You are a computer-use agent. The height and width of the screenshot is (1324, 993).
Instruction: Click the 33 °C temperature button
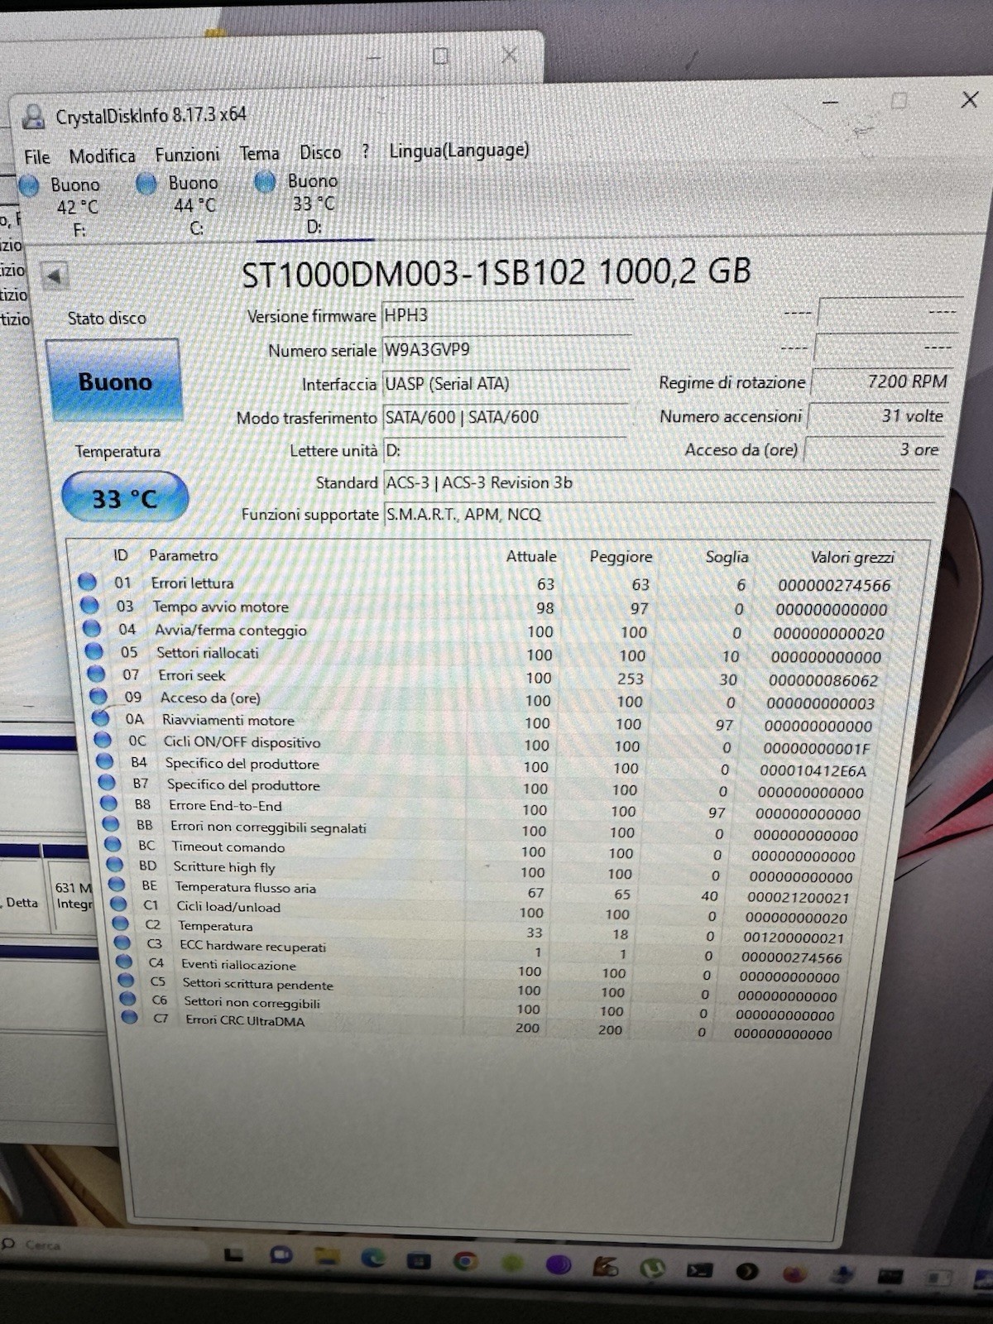(x=125, y=498)
